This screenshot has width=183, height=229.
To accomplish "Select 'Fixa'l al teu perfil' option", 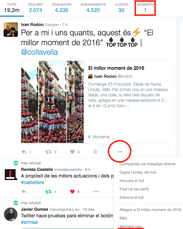I will (134, 189).
